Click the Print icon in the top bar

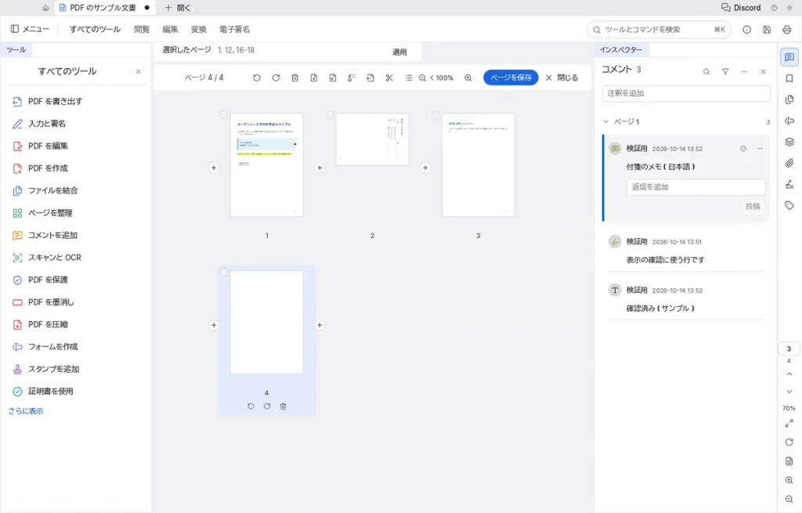pos(786,30)
